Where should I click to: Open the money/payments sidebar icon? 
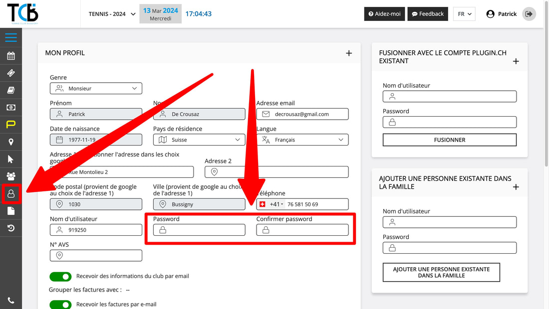pos(10,108)
